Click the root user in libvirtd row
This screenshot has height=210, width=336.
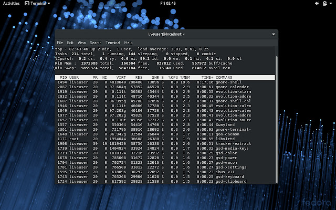click(x=74, y=139)
